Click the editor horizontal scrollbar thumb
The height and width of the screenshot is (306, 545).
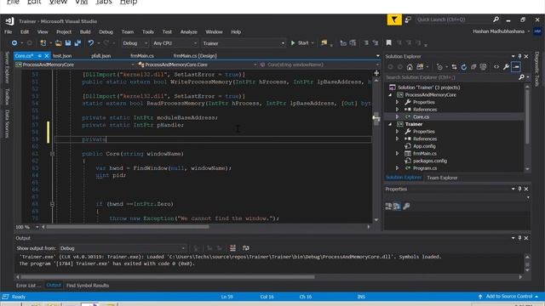pos(128,227)
